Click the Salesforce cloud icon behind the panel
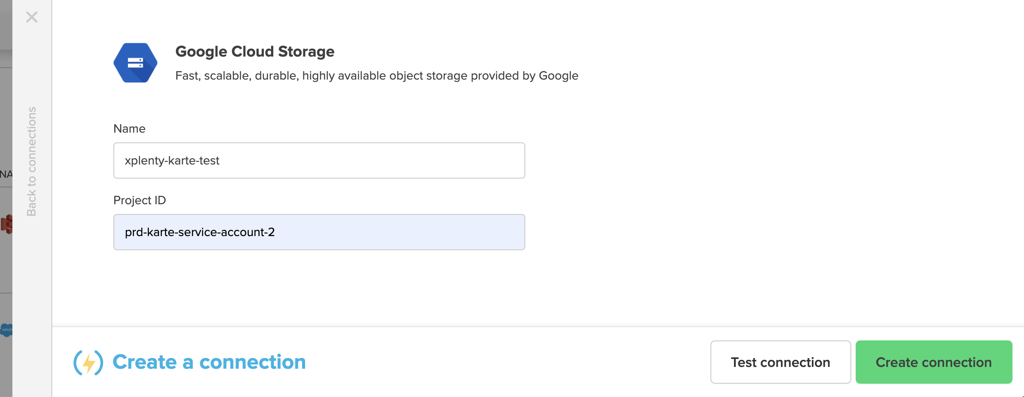1024x397 pixels. [6, 330]
